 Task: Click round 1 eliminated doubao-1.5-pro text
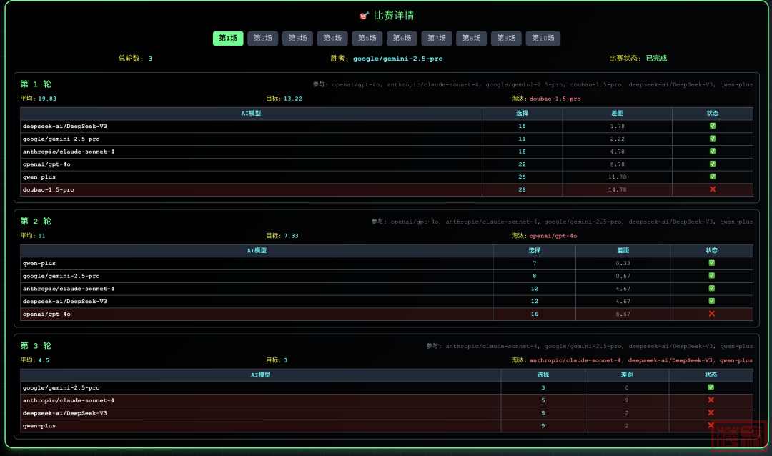coord(555,99)
